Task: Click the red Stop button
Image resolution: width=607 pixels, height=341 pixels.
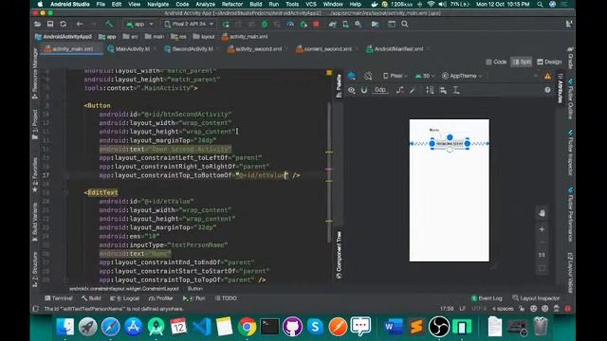Action: click(x=316, y=24)
